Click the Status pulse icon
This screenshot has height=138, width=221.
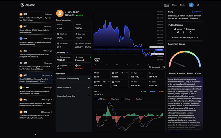point(77,57)
